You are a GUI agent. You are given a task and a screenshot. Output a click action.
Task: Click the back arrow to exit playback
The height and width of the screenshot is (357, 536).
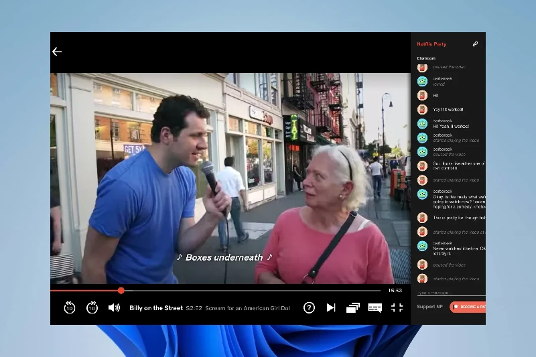tap(57, 52)
